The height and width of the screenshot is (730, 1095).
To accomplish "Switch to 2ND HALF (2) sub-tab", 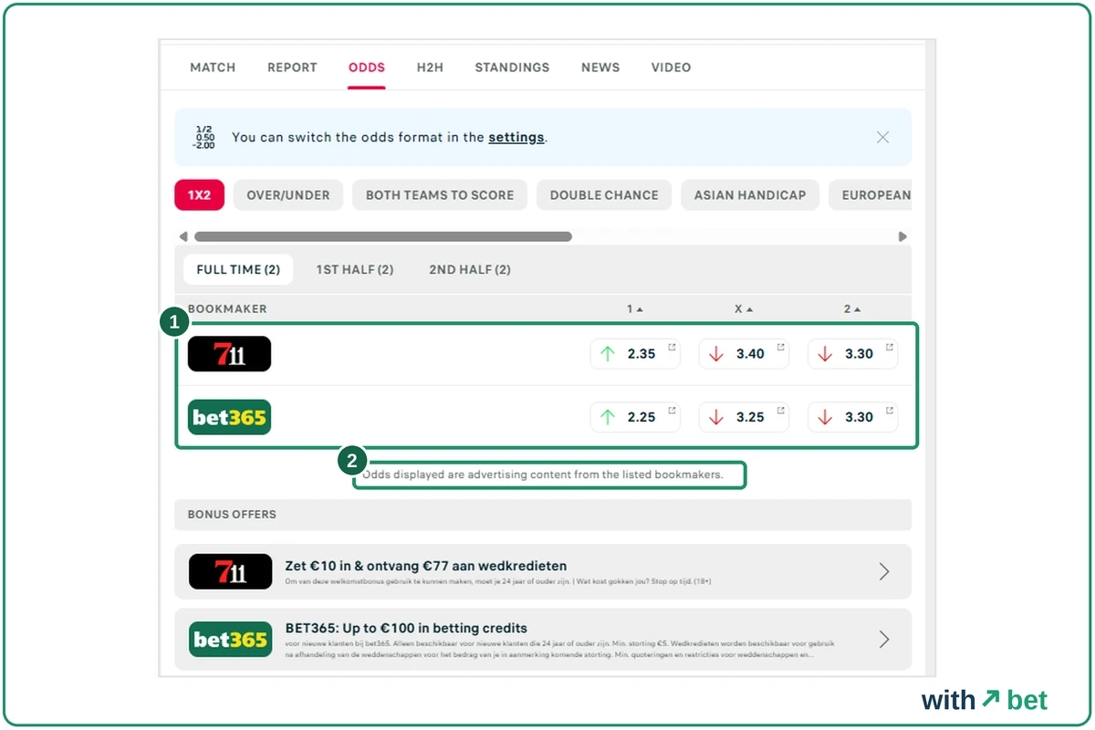I will click(x=470, y=270).
